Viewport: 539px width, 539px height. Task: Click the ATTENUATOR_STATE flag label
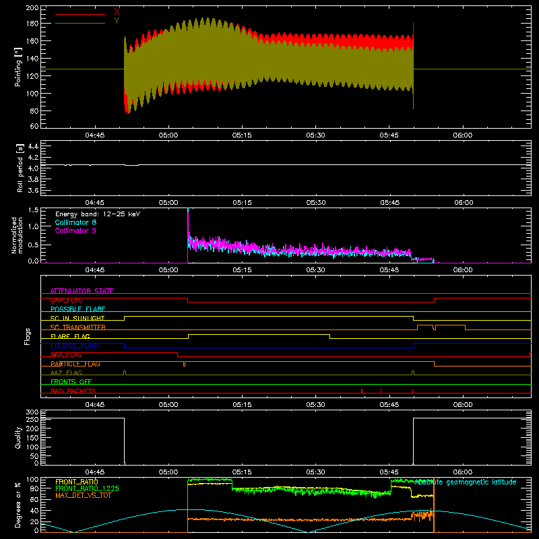click(82, 291)
